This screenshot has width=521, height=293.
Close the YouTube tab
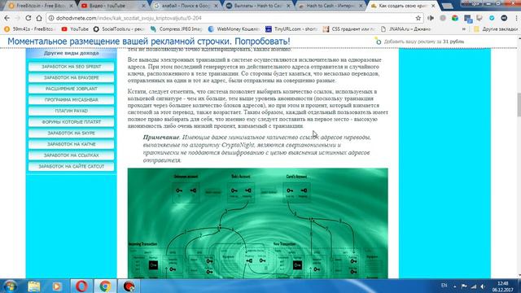[143, 6]
